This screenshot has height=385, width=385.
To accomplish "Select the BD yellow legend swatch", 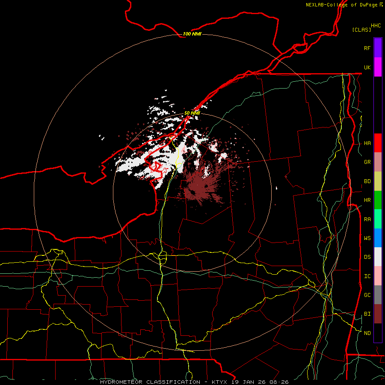I will [378, 181].
